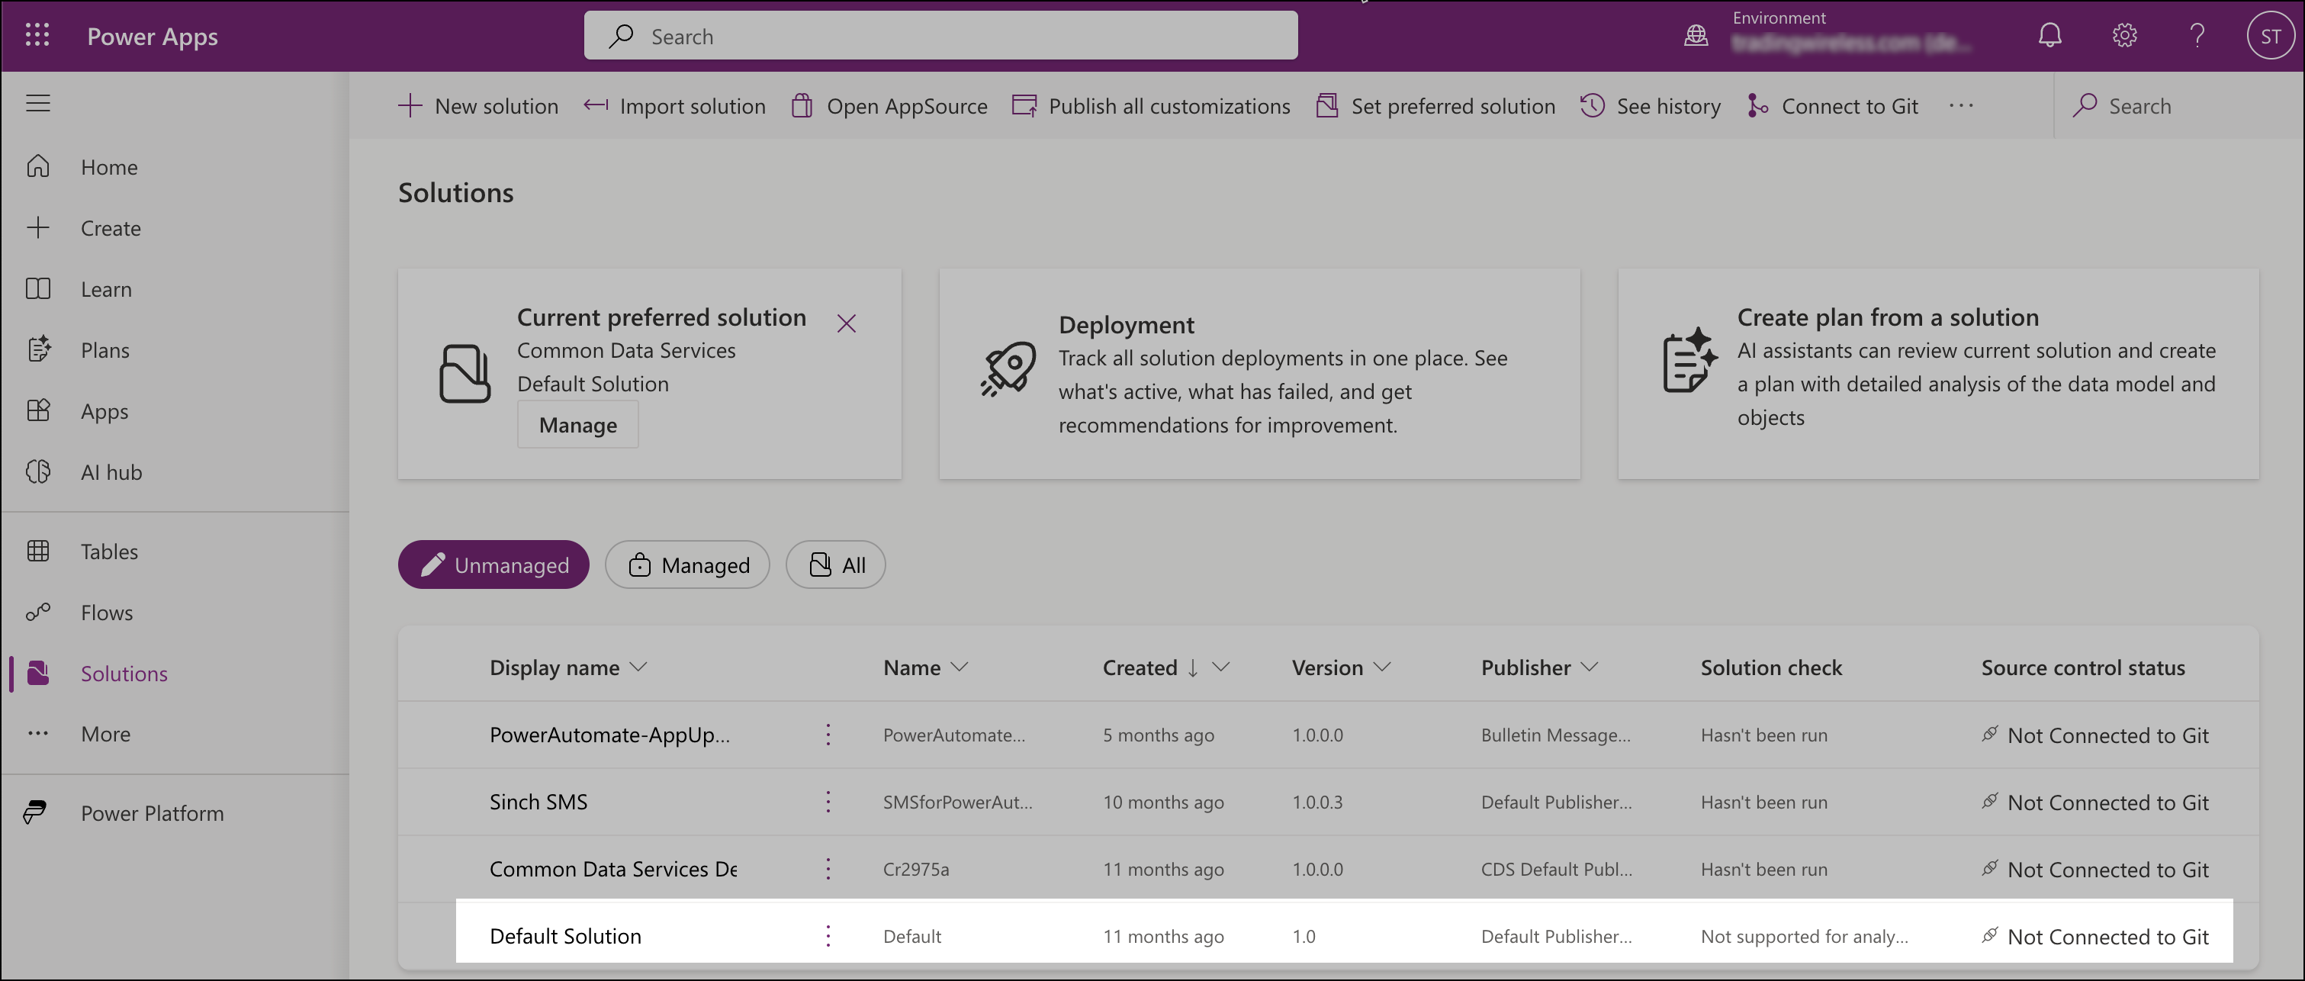
Task: Click Open AppSource
Action: tap(889, 105)
